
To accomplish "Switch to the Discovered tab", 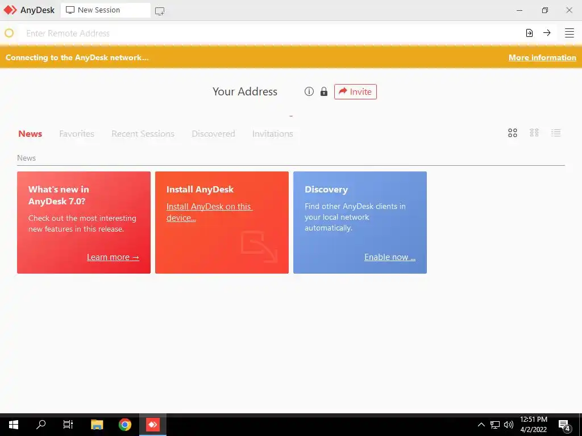I will pyautogui.click(x=213, y=133).
